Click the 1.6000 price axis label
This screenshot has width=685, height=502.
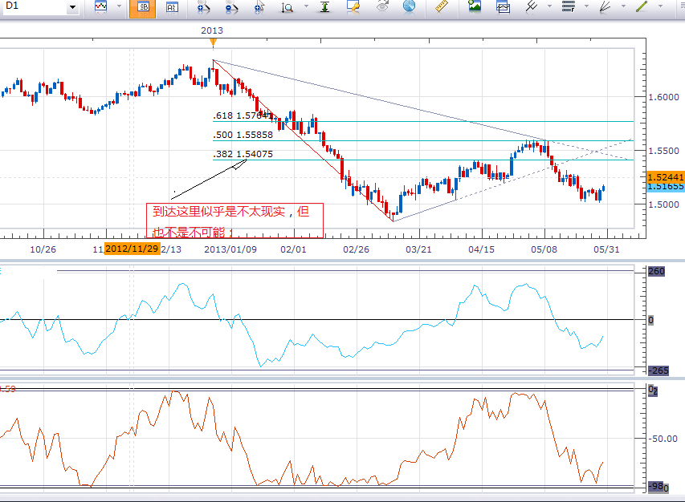[663, 97]
